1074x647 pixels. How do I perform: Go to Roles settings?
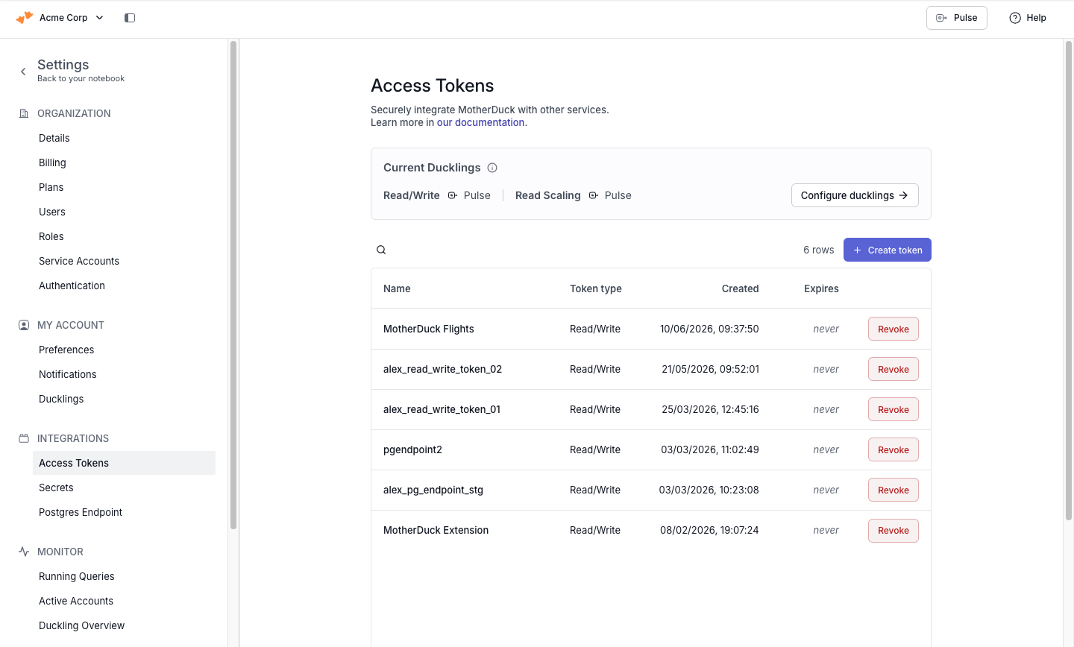(51, 236)
